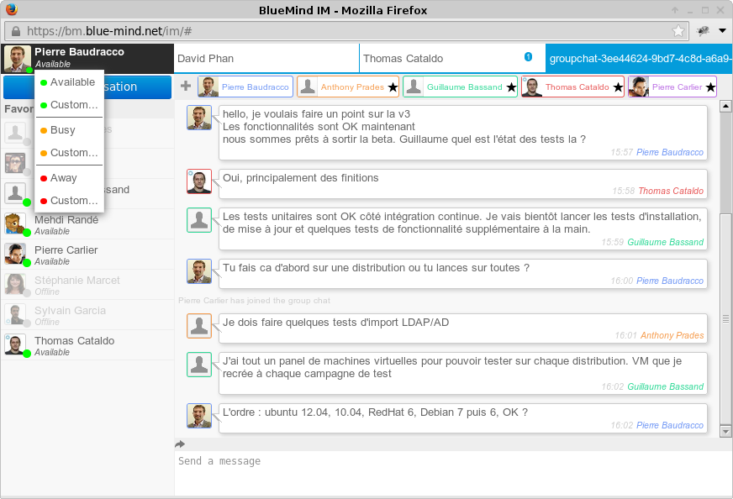The height and width of the screenshot is (499, 733).
Task: Click Pierre Carlier participant chip name
Action: tap(677, 87)
